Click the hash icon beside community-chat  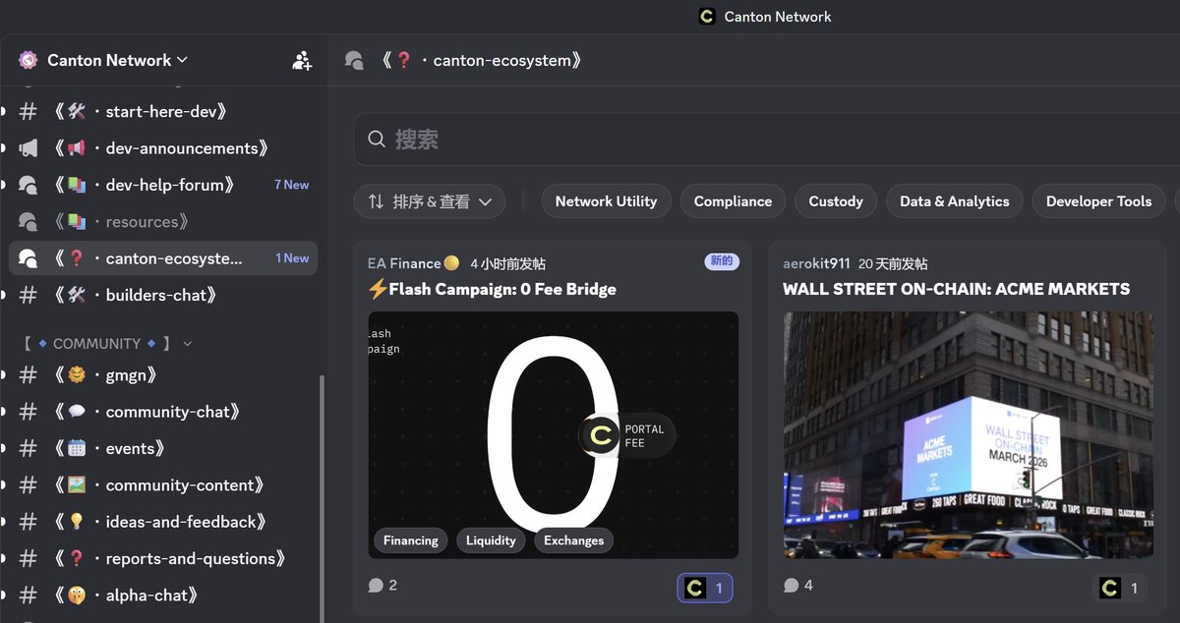point(29,412)
